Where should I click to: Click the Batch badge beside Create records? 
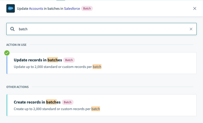(67, 102)
